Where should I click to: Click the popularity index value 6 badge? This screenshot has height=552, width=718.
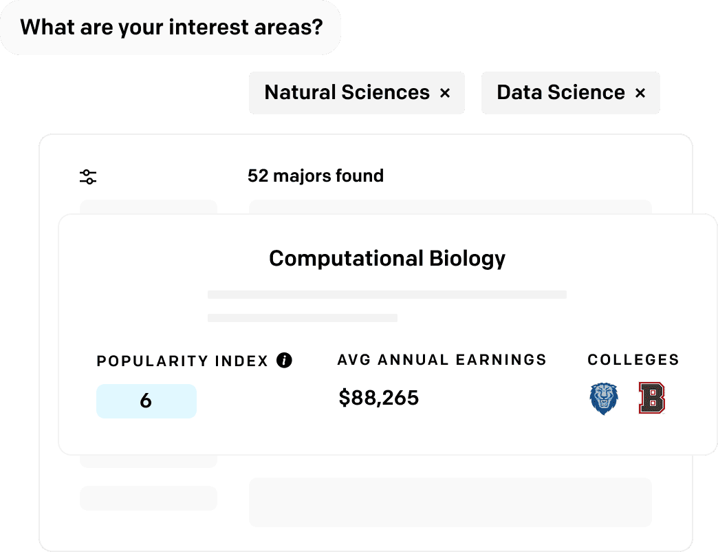(x=146, y=401)
